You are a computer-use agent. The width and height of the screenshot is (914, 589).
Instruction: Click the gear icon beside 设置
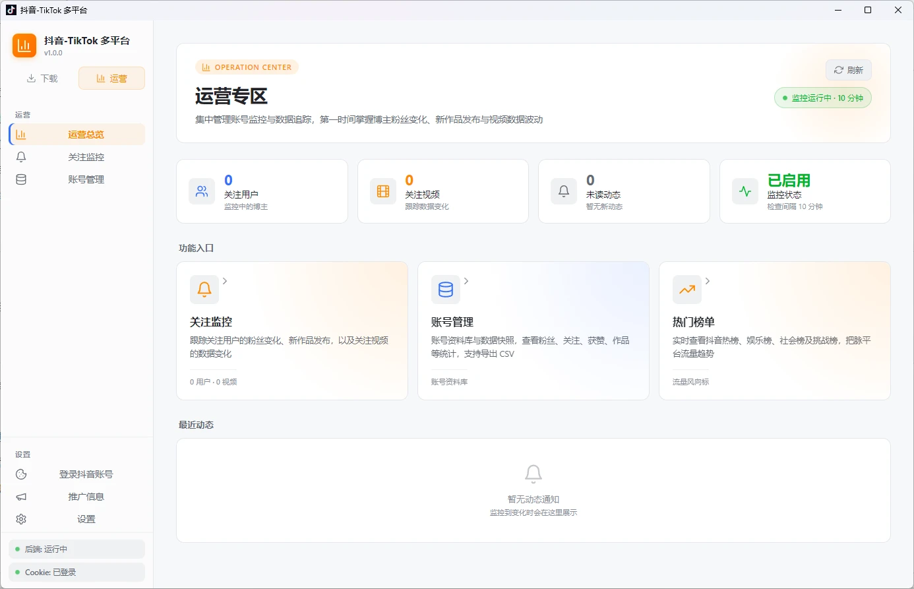pyautogui.click(x=21, y=519)
